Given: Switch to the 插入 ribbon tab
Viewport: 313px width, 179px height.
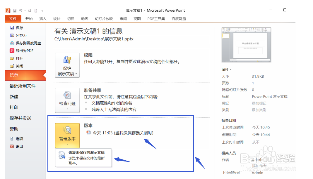Looking at the screenshot, I should point(43,19).
